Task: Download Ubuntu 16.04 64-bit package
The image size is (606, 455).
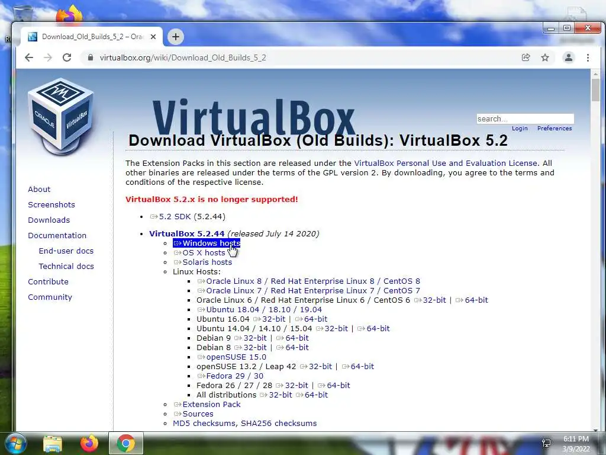Action: click(311, 319)
